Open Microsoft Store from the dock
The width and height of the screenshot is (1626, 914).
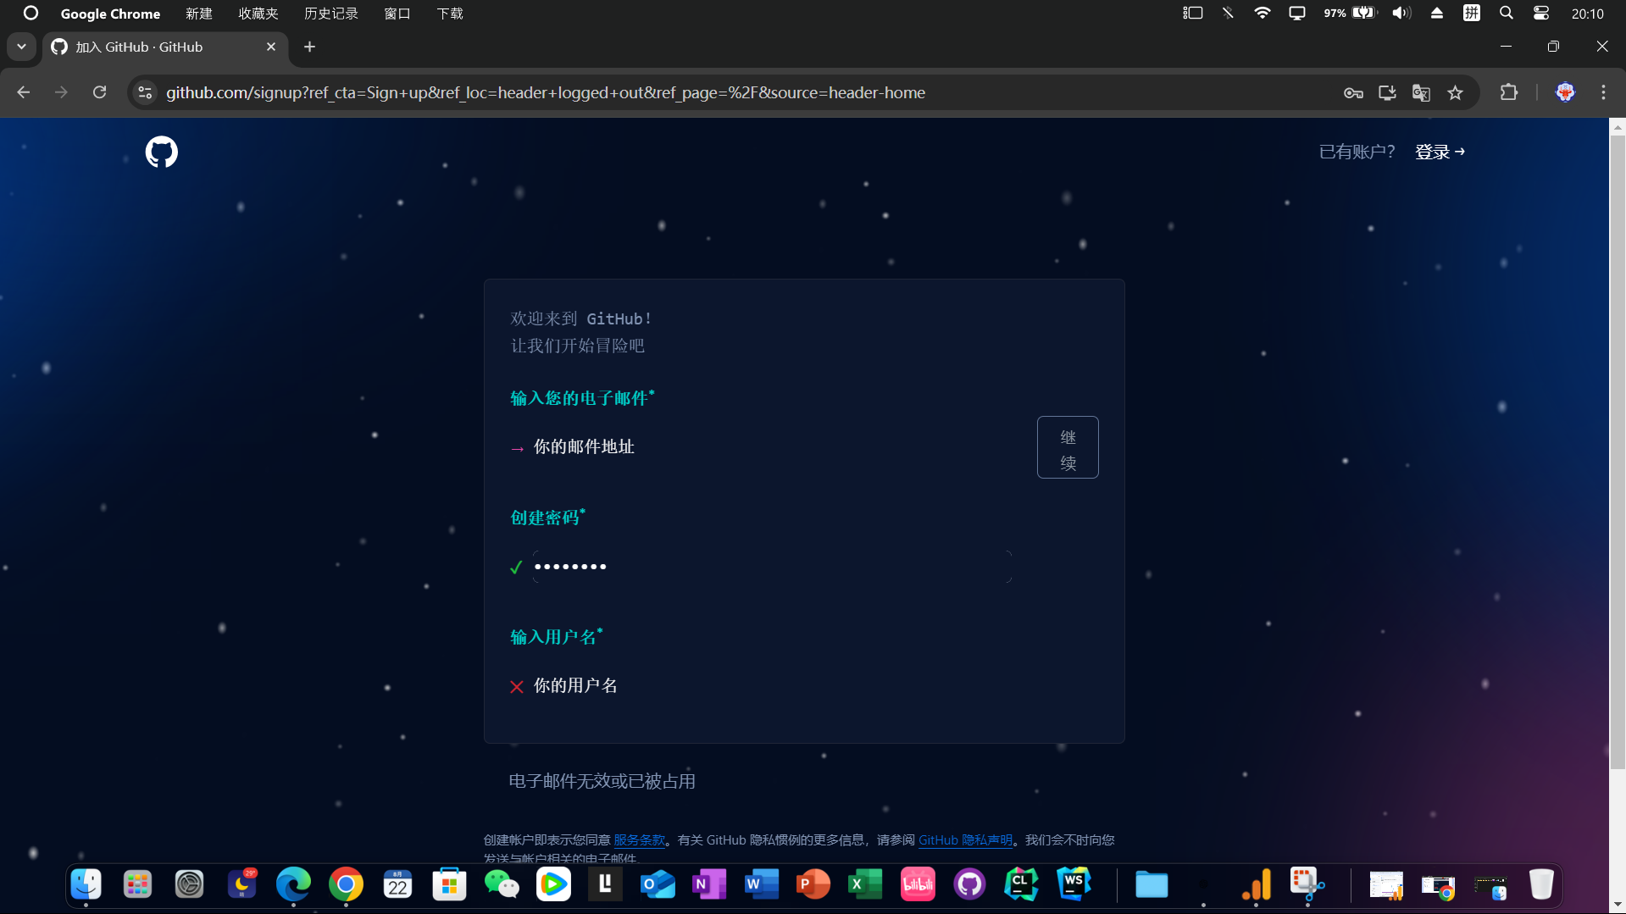(449, 884)
